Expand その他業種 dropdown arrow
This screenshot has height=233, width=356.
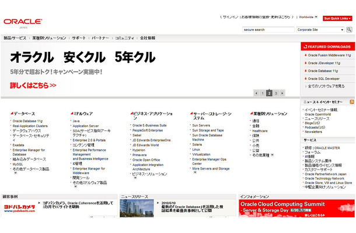(272, 155)
